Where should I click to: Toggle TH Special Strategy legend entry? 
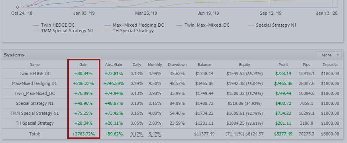[x=129, y=31]
